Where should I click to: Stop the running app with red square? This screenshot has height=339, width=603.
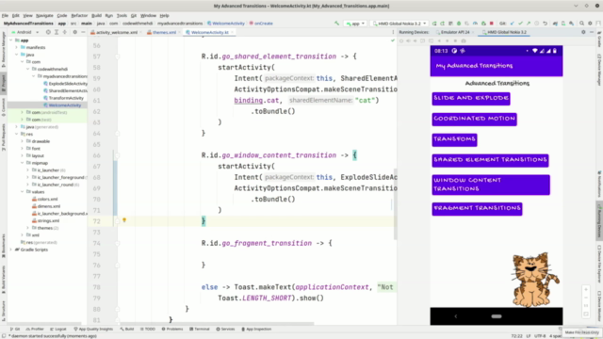pos(492,24)
